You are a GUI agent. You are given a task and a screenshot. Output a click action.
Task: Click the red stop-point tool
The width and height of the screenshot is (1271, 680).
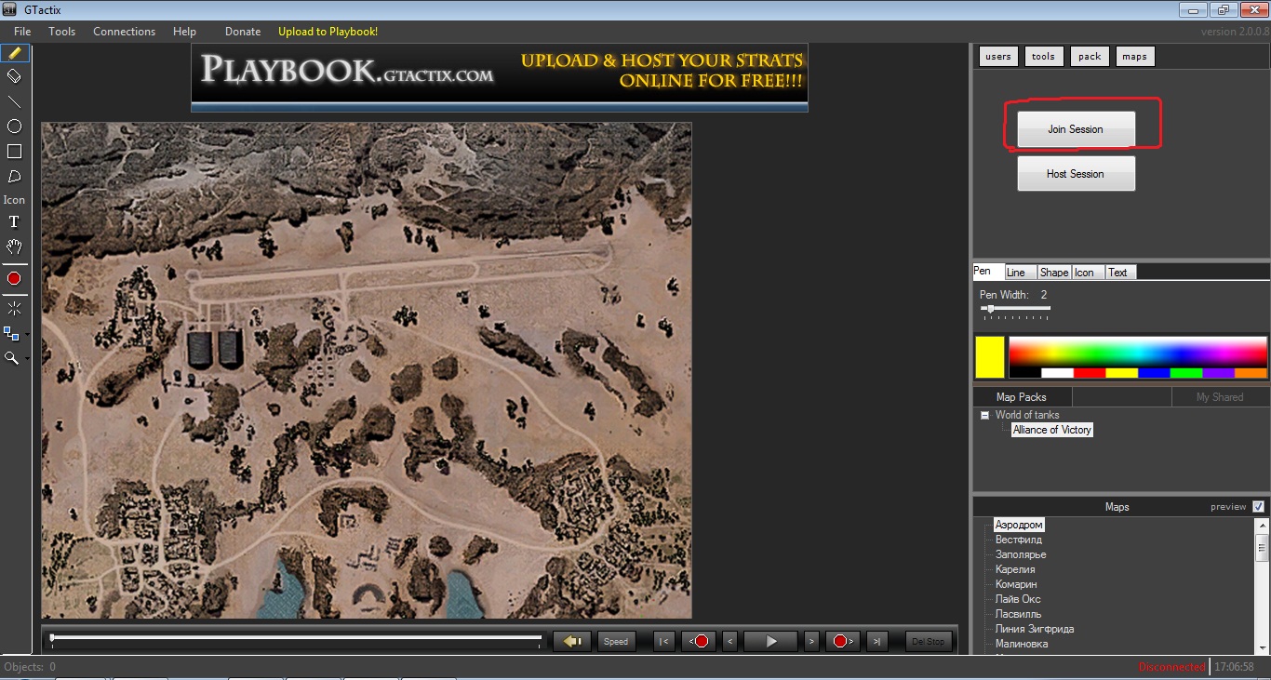point(14,278)
